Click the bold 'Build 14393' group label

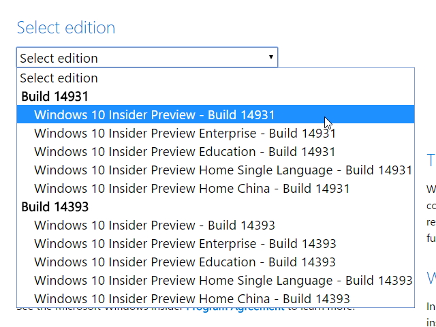tap(54, 206)
